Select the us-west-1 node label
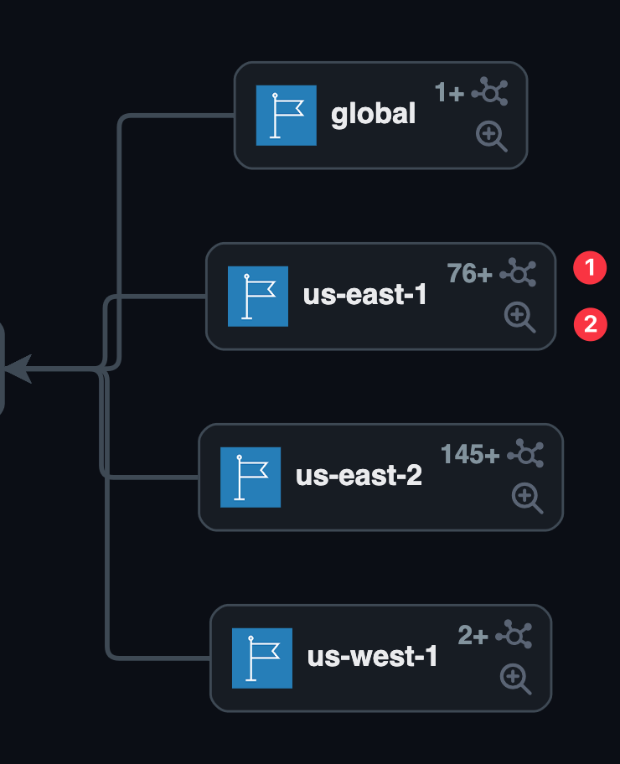The image size is (620, 764). [x=372, y=657]
